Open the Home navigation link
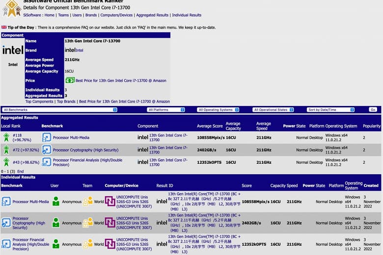The width and height of the screenshot is (383, 255). point(49,15)
